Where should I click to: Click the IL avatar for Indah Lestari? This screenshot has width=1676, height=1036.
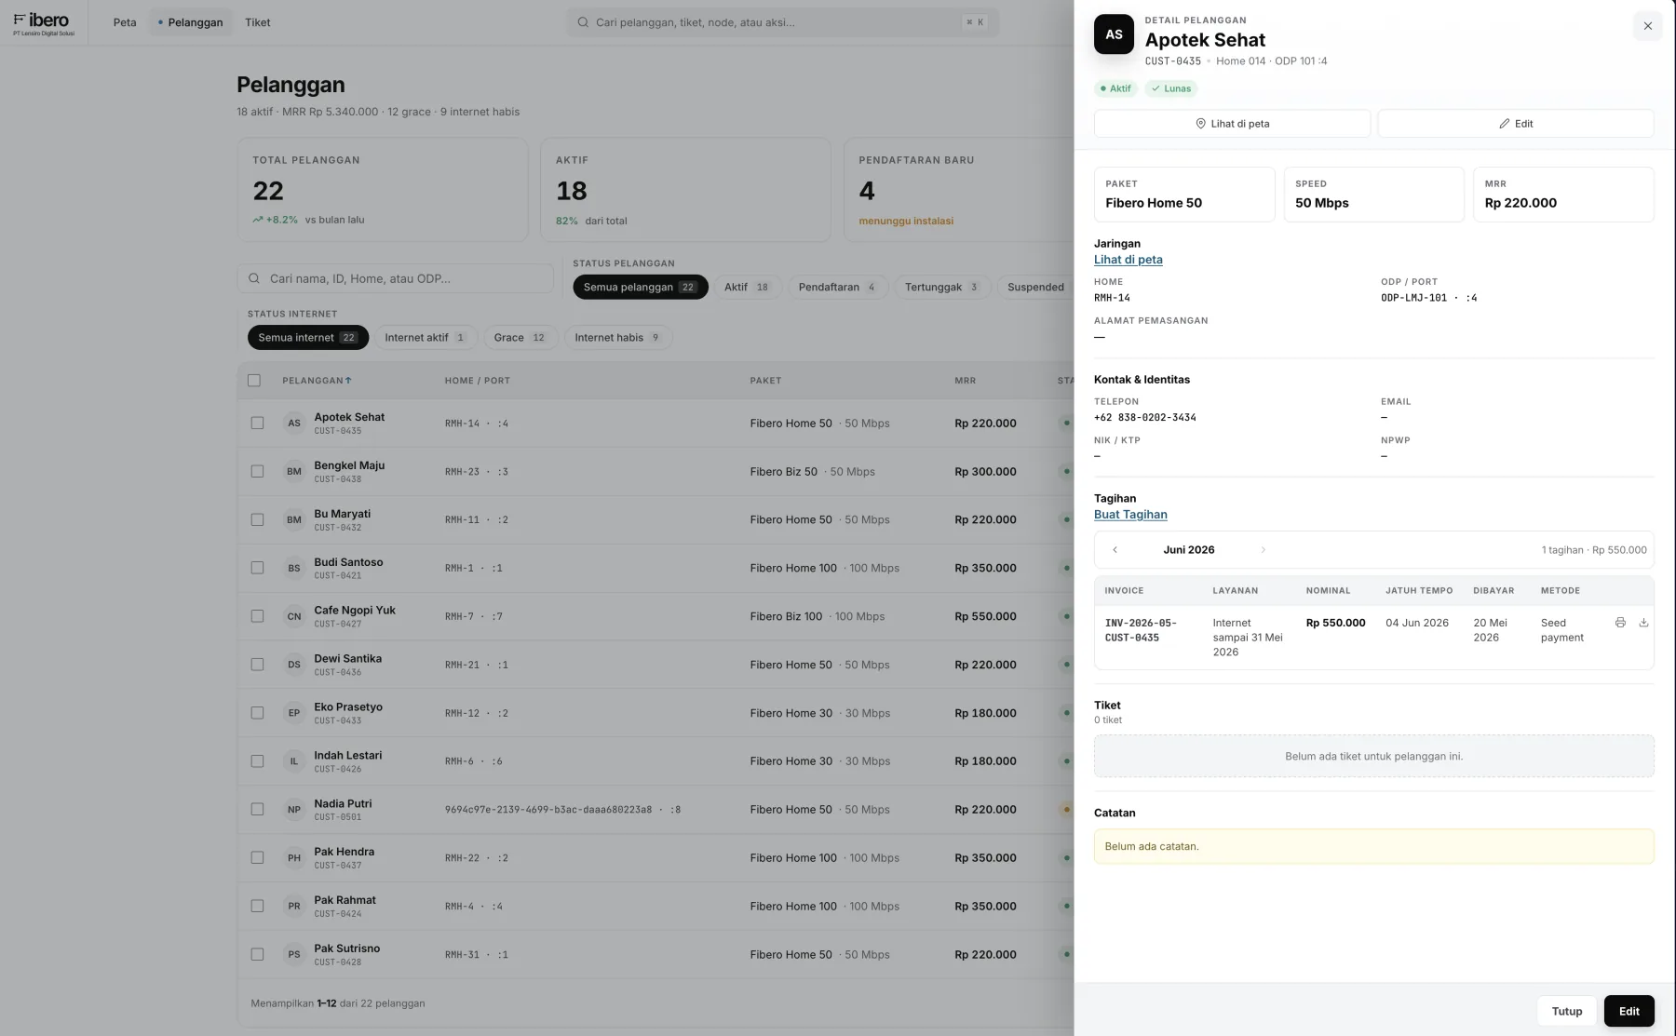[x=294, y=761]
